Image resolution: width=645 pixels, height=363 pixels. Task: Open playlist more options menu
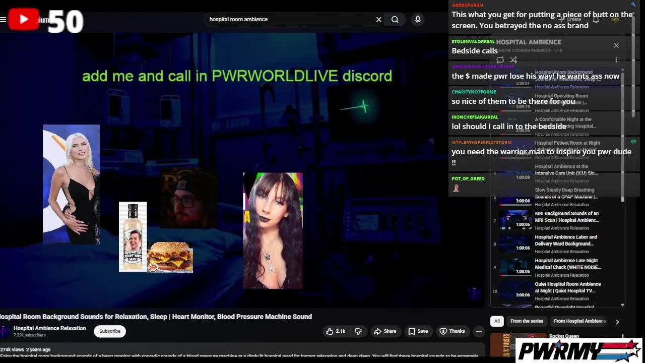616,60
